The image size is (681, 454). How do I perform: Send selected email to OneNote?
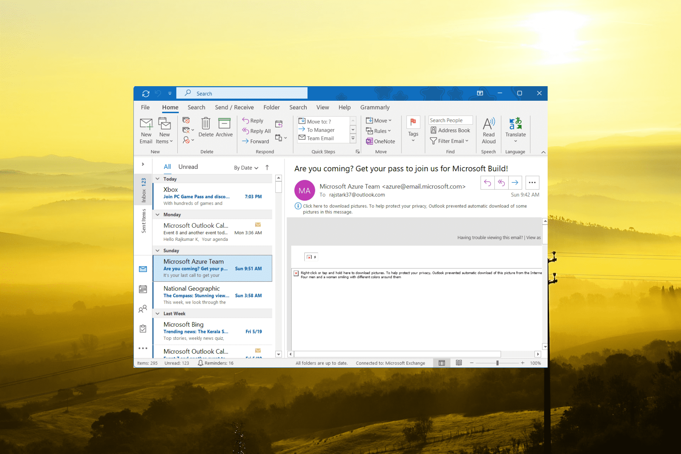[x=381, y=141]
